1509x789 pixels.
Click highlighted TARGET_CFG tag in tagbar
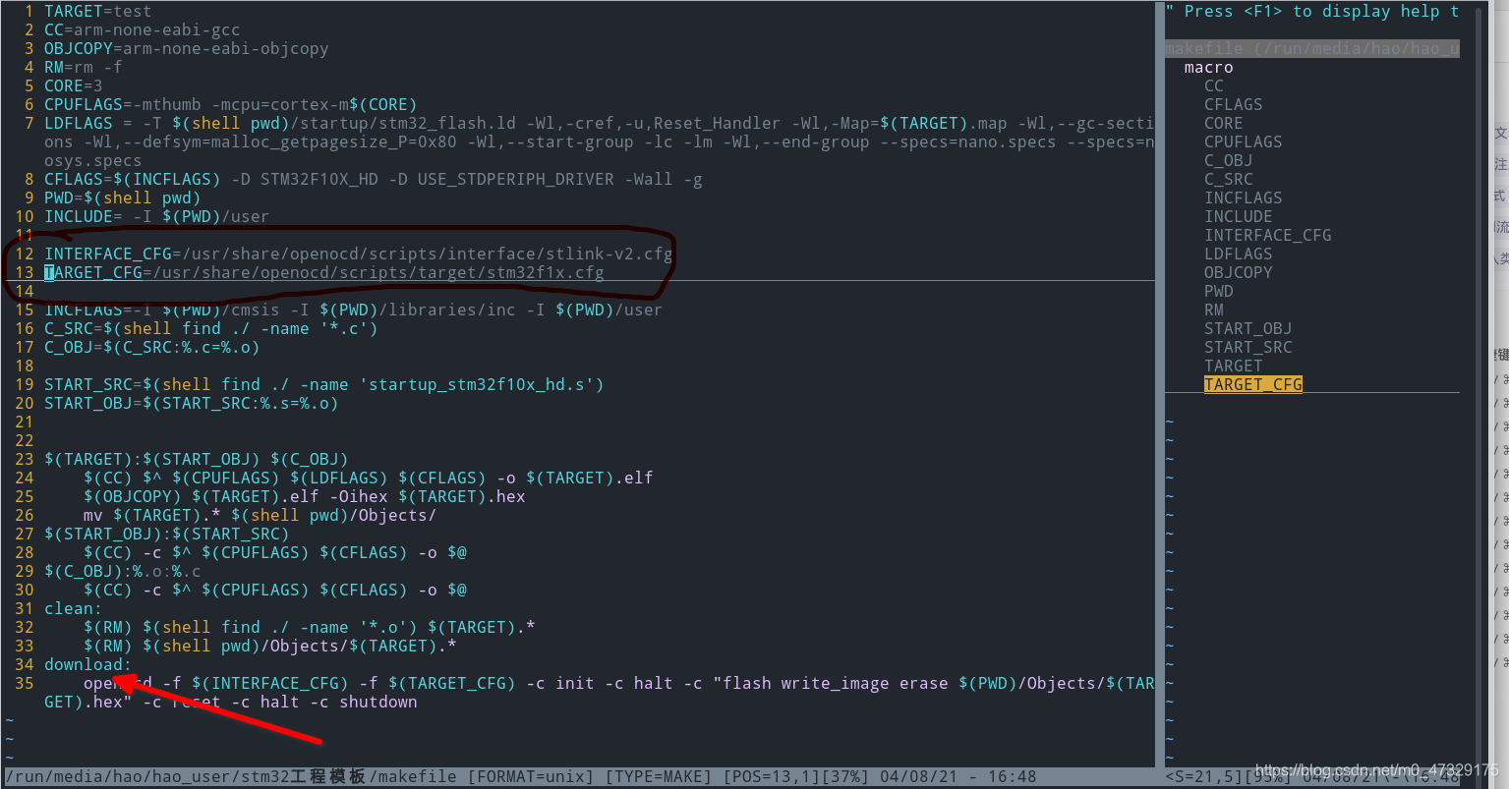pyautogui.click(x=1252, y=384)
